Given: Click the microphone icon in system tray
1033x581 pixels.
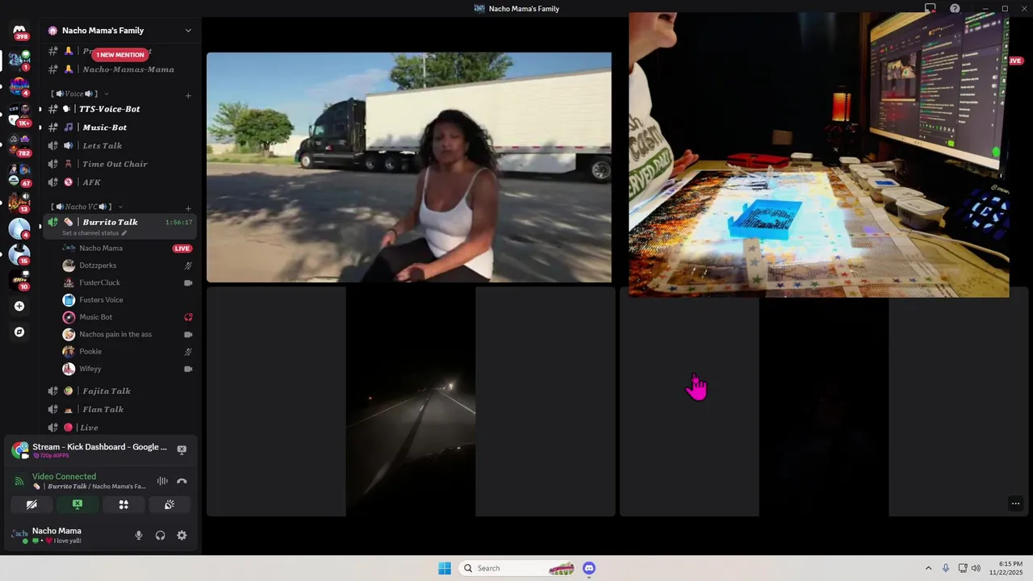Looking at the screenshot, I should (946, 568).
